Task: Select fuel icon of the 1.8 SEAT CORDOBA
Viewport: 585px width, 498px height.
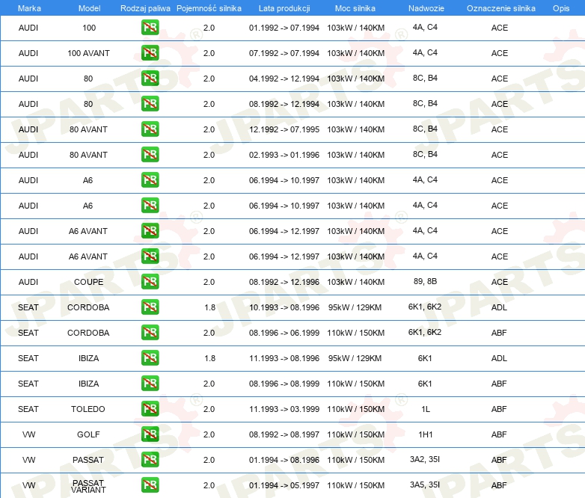Action: click(x=150, y=307)
